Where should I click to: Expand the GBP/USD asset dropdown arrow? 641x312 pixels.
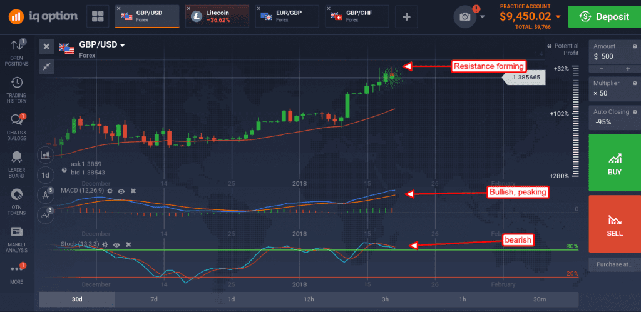[122, 45]
